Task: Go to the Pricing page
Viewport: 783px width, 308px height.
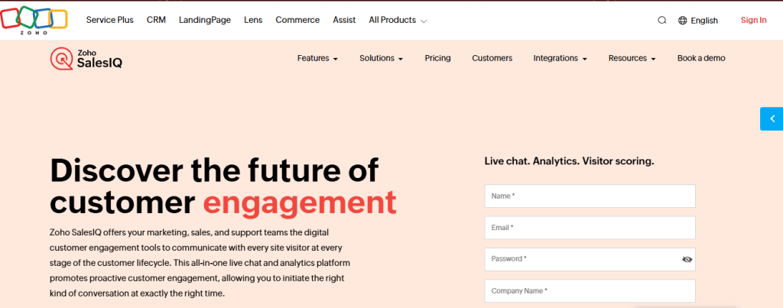Action: (438, 58)
